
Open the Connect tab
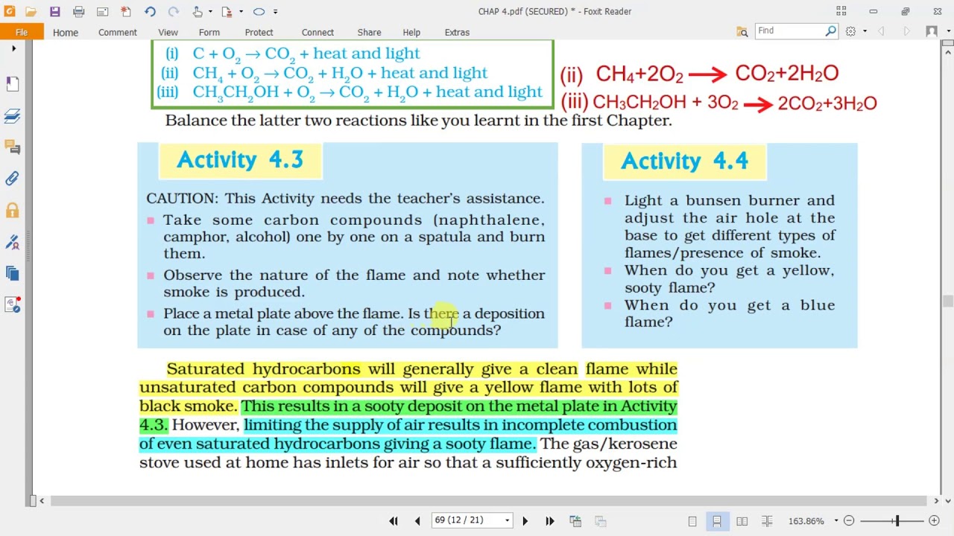(x=318, y=32)
